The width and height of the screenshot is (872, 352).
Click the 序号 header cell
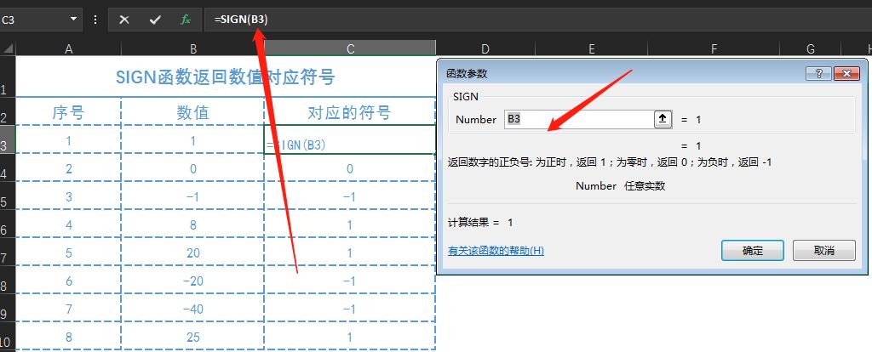pyautogui.click(x=68, y=111)
